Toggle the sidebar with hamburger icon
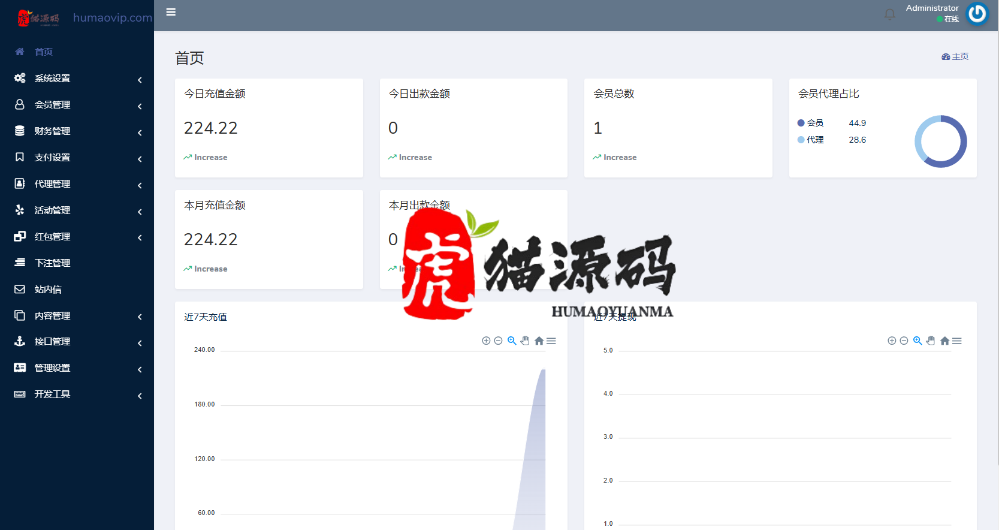The width and height of the screenshot is (999, 530). (x=171, y=12)
